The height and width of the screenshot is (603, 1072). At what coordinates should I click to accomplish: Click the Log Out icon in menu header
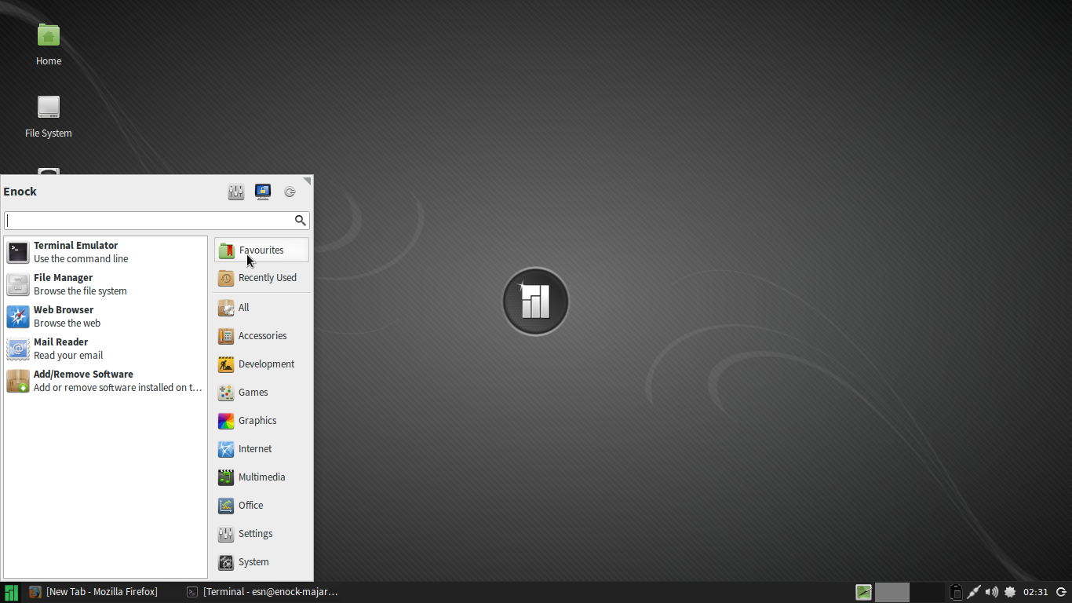pyautogui.click(x=290, y=192)
